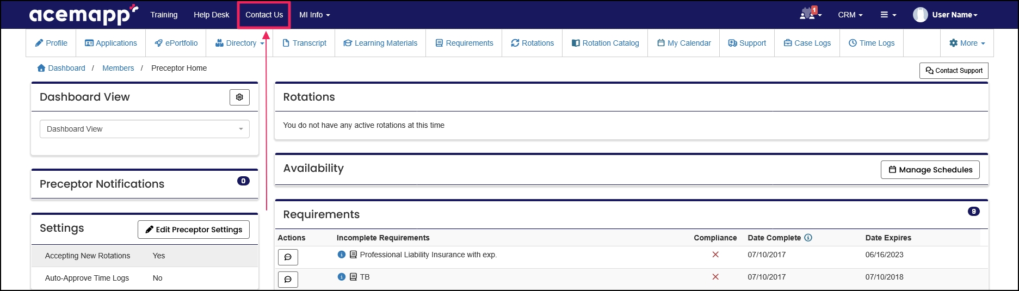This screenshot has width=1019, height=291.
Task: Open the notifications people icon with badge
Action: (810, 14)
